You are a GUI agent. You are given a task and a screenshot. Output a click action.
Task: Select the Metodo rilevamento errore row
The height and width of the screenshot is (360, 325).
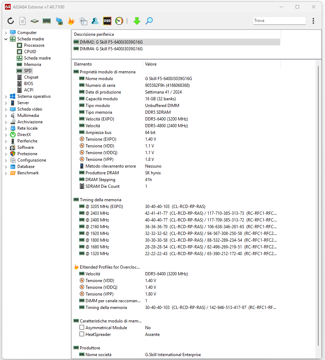coord(177,166)
